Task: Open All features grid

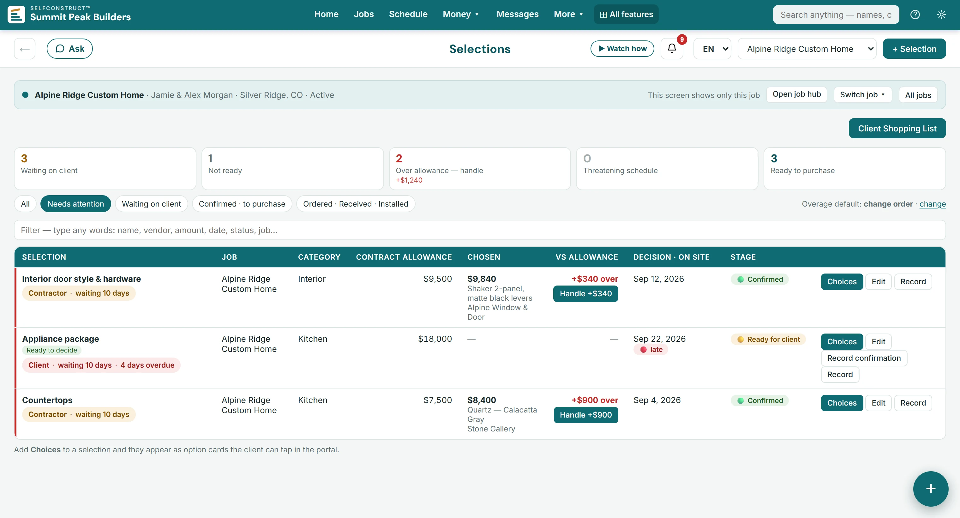Action: pos(626,15)
